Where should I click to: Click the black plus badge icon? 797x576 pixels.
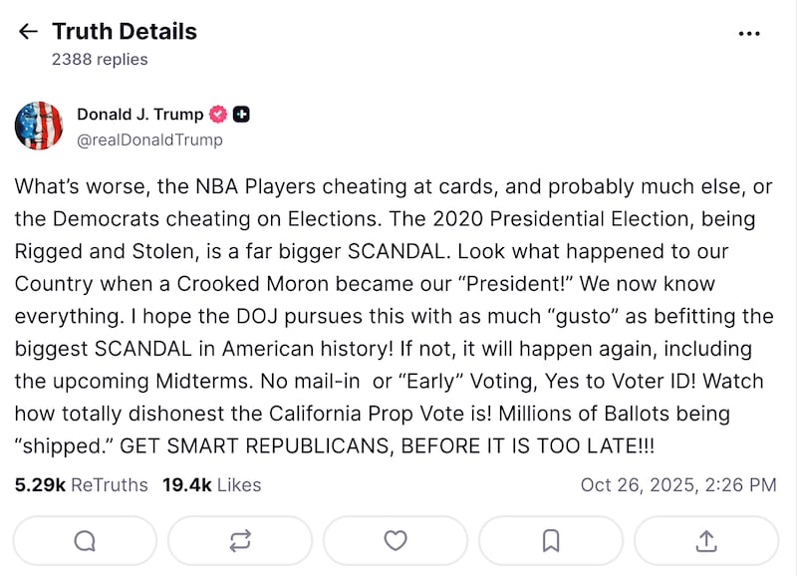(x=241, y=115)
